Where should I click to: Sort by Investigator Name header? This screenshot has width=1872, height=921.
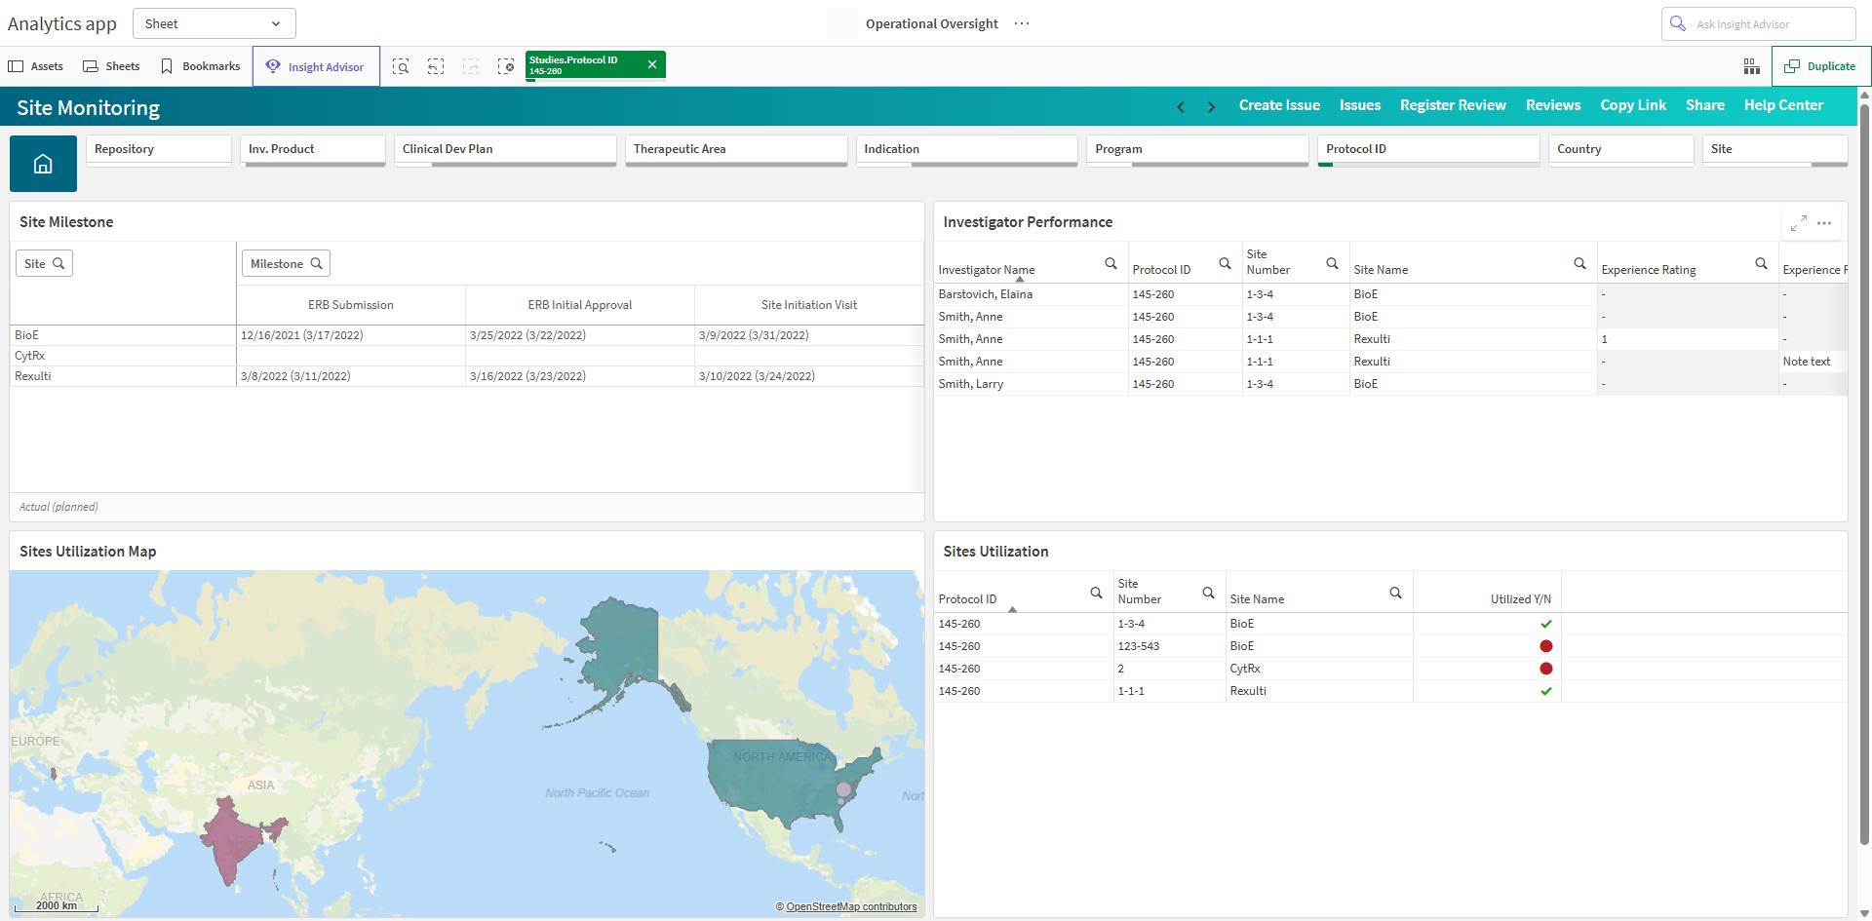[986, 270]
